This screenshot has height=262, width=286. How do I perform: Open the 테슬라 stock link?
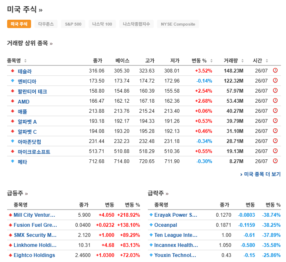click(25, 71)
